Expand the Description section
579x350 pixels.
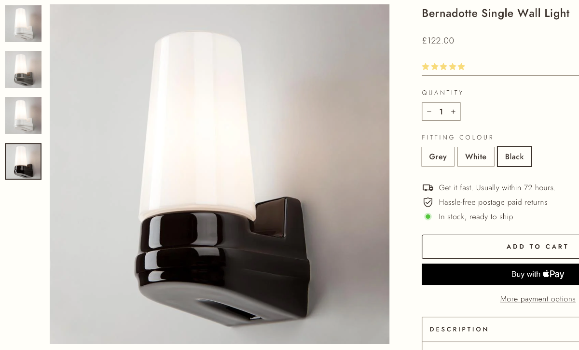[x=500, y=329]
